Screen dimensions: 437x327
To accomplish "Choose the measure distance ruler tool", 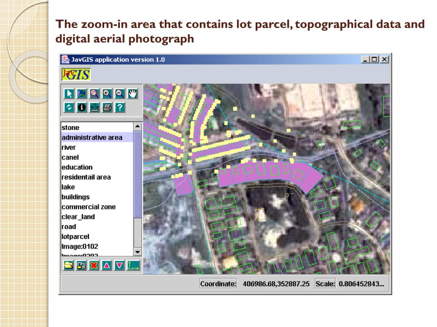I will coord(94,107).
